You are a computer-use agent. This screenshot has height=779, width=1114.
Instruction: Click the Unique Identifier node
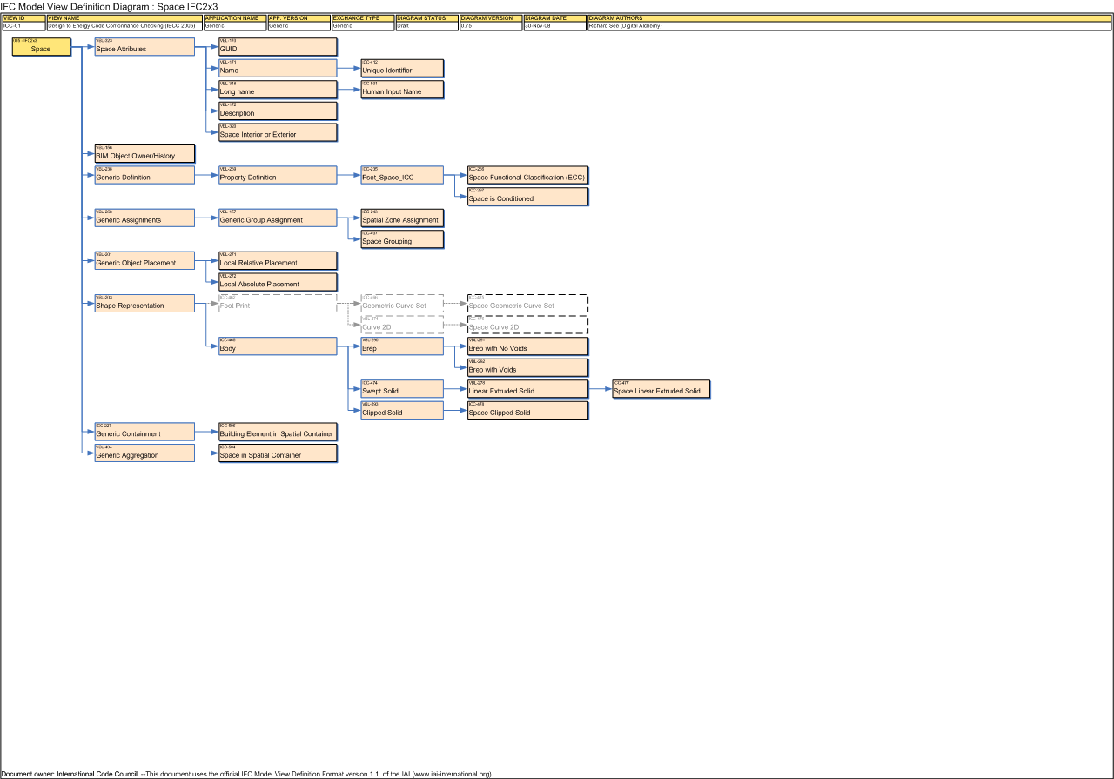pyautogui.click(x=403, y=69)
